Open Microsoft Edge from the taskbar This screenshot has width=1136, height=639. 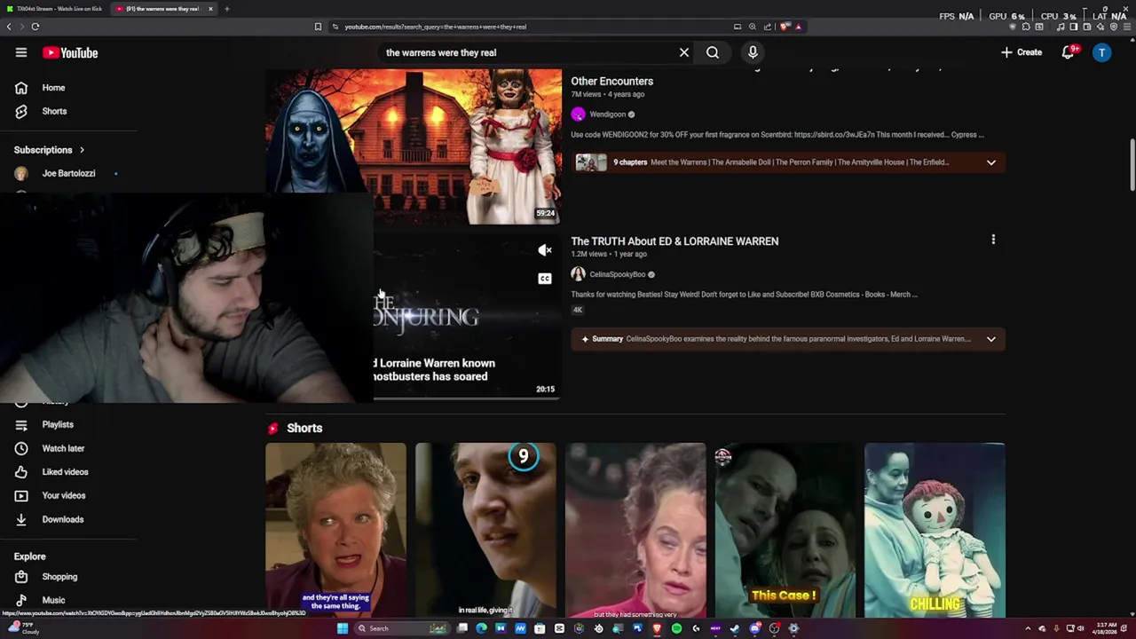481,628
